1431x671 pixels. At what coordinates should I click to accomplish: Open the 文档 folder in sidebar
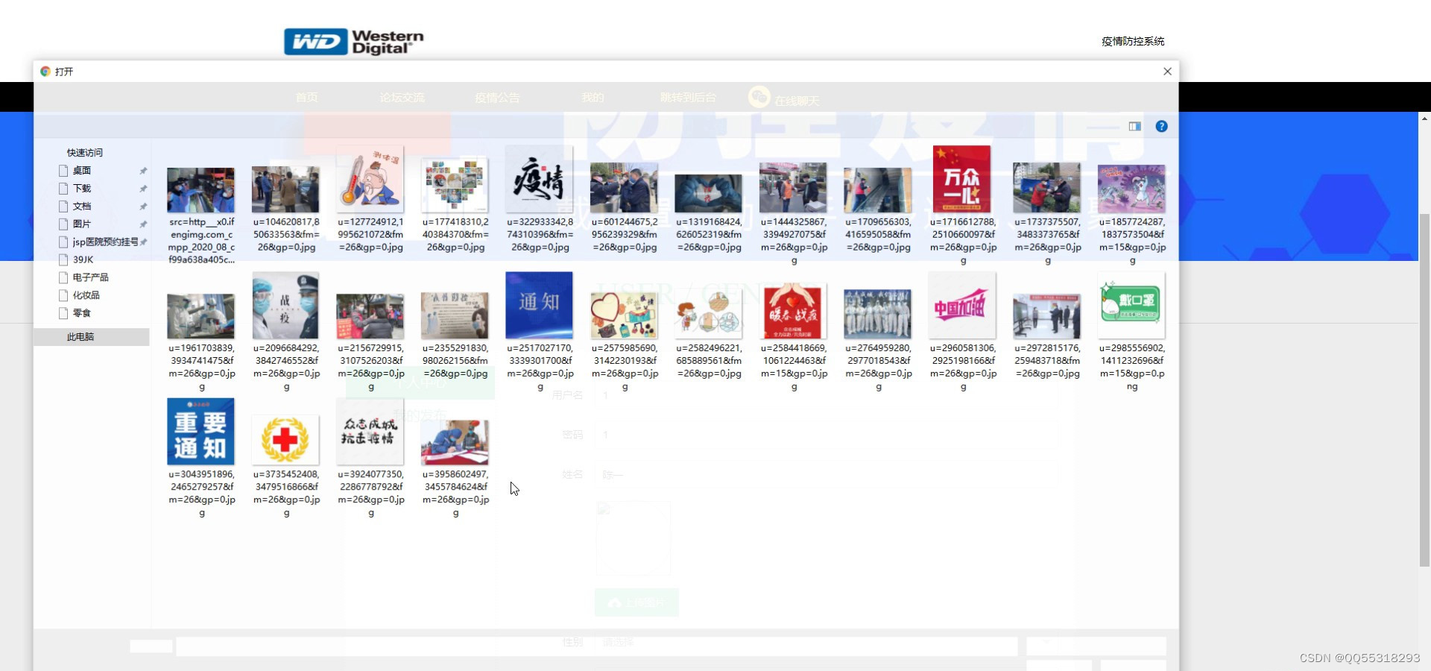(82, 207)
